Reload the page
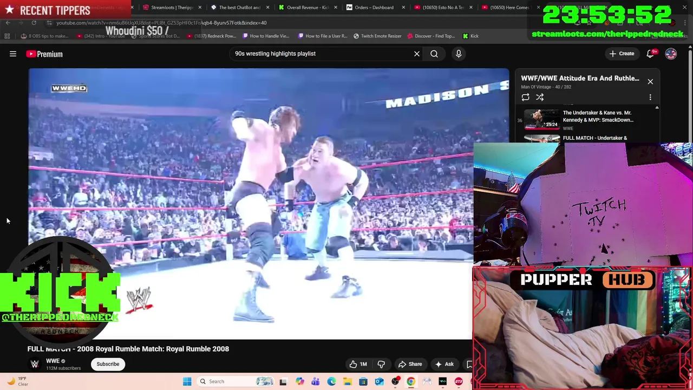Viewport: 693px width, 390px height. (34, 23)
